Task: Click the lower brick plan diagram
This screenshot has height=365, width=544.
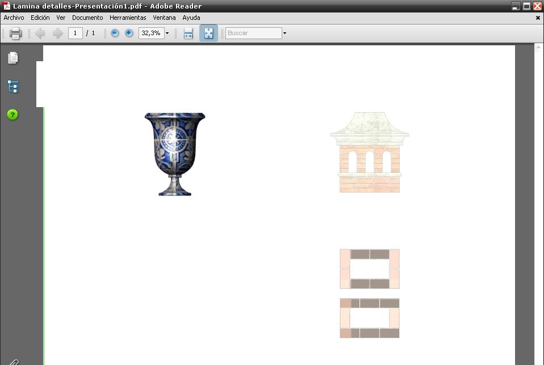Action: pyautogui.click(x=370, y=318)
